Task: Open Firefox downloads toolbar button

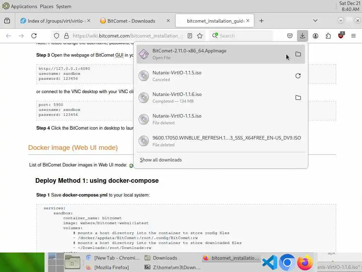Action: tap(302, 36)
